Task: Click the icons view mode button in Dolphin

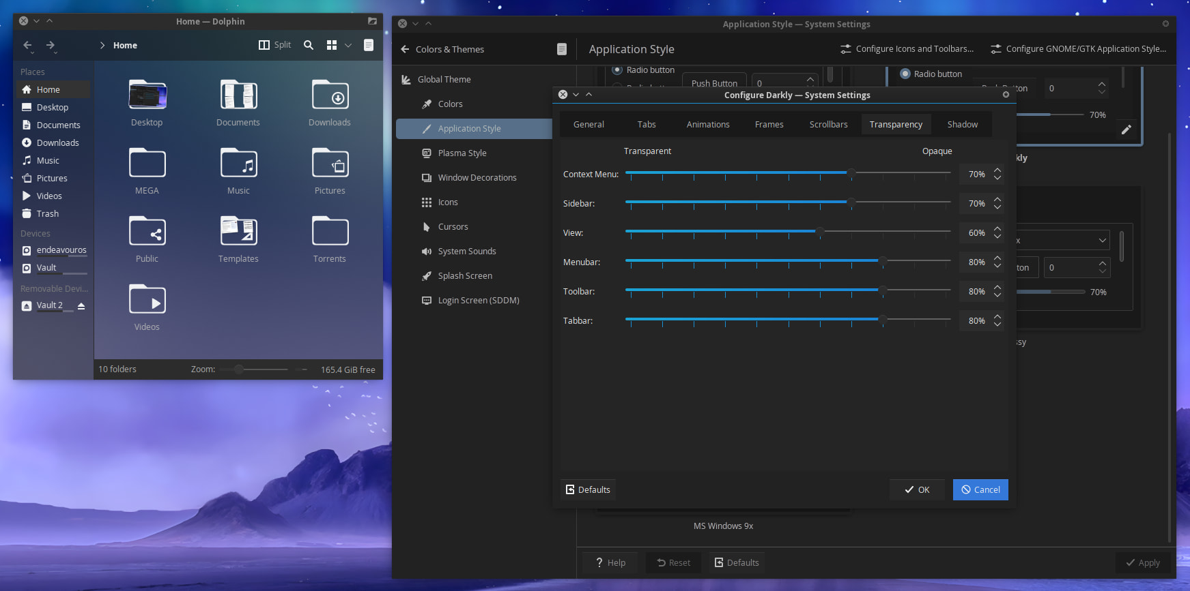Action: coord(332,45)
